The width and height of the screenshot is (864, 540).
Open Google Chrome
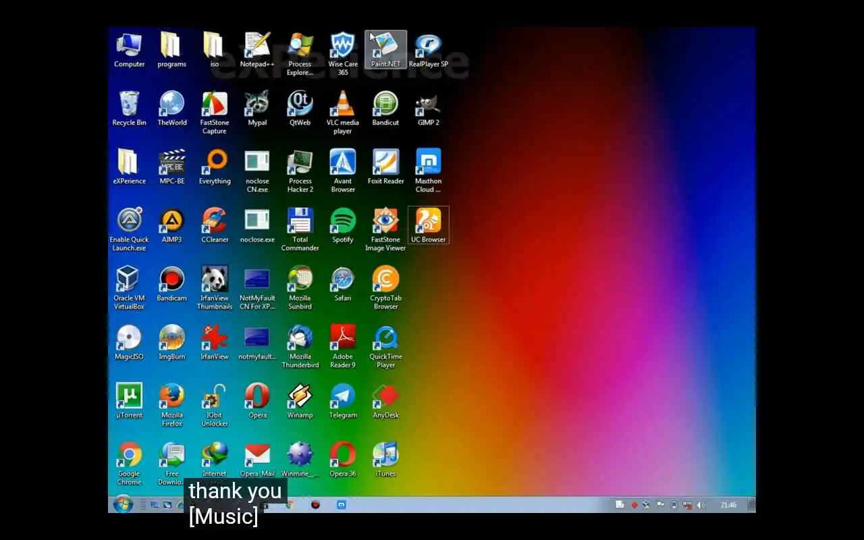point(129,464)
